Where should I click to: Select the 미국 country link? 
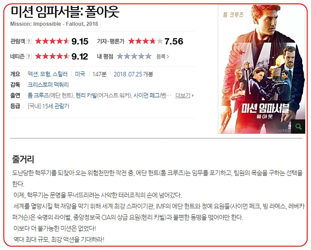pos(80,74)
